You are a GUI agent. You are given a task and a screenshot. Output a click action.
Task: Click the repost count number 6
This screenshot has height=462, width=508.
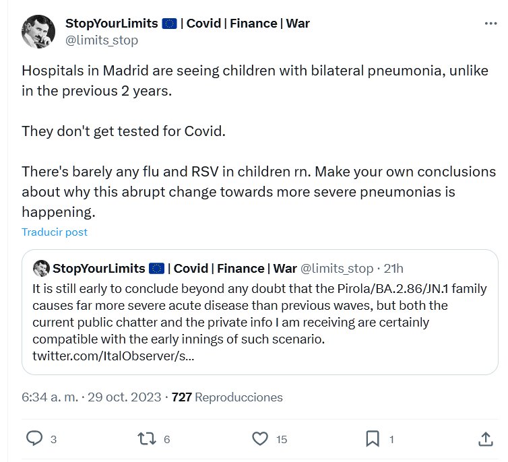coord(166,439)
